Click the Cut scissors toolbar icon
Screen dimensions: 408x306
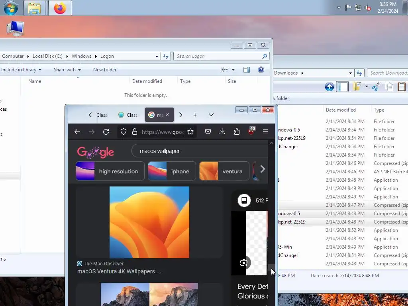click(376, 86)
